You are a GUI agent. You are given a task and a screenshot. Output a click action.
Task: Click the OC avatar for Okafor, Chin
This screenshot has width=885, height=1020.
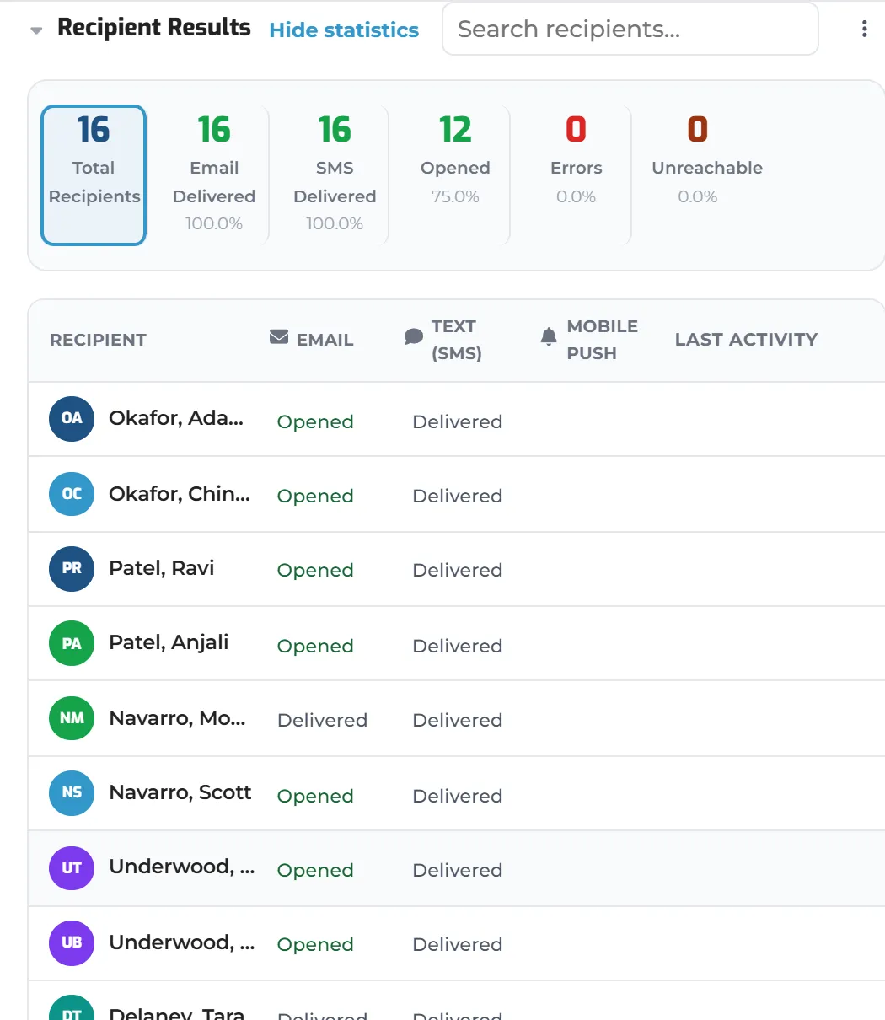[72, 493]
